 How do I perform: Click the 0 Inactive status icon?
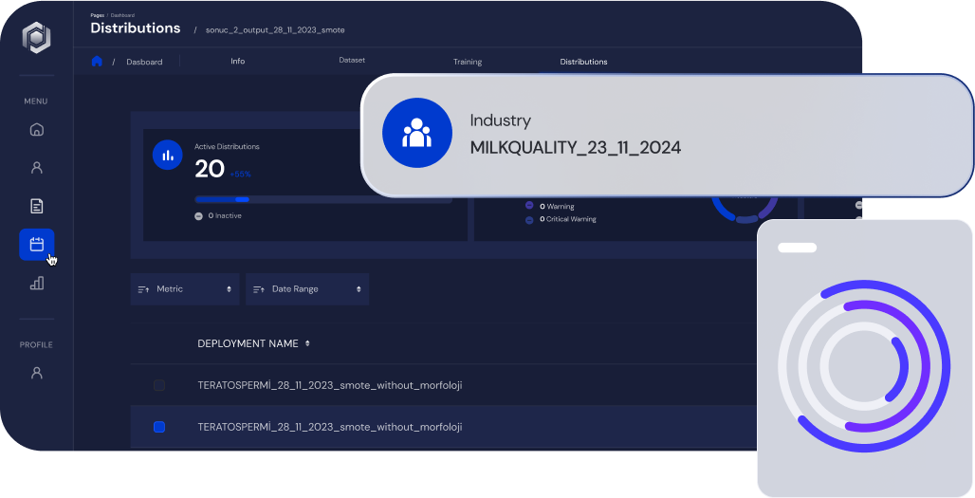[x=198, y=215]
